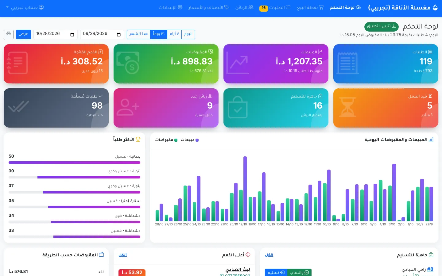
Task: Open the calendar picker on the 10/28/2026 field
Action: point(72,34)
